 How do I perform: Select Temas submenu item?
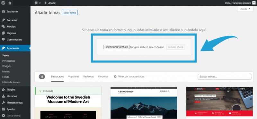pos(6,55)
